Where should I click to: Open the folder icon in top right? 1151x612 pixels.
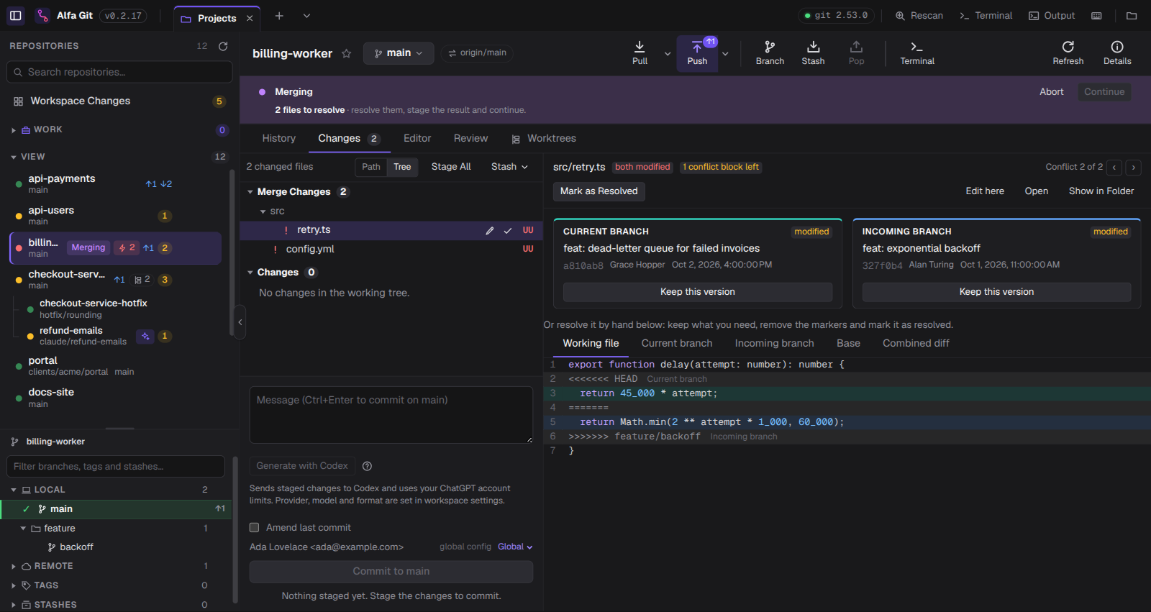(1132, 16)
